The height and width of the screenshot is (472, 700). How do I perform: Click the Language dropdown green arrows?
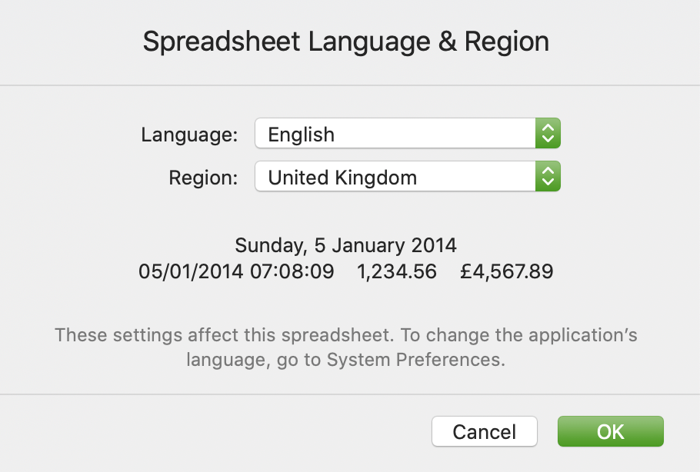pos(548,134)
